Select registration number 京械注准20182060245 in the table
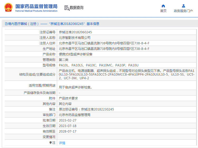 75,32
